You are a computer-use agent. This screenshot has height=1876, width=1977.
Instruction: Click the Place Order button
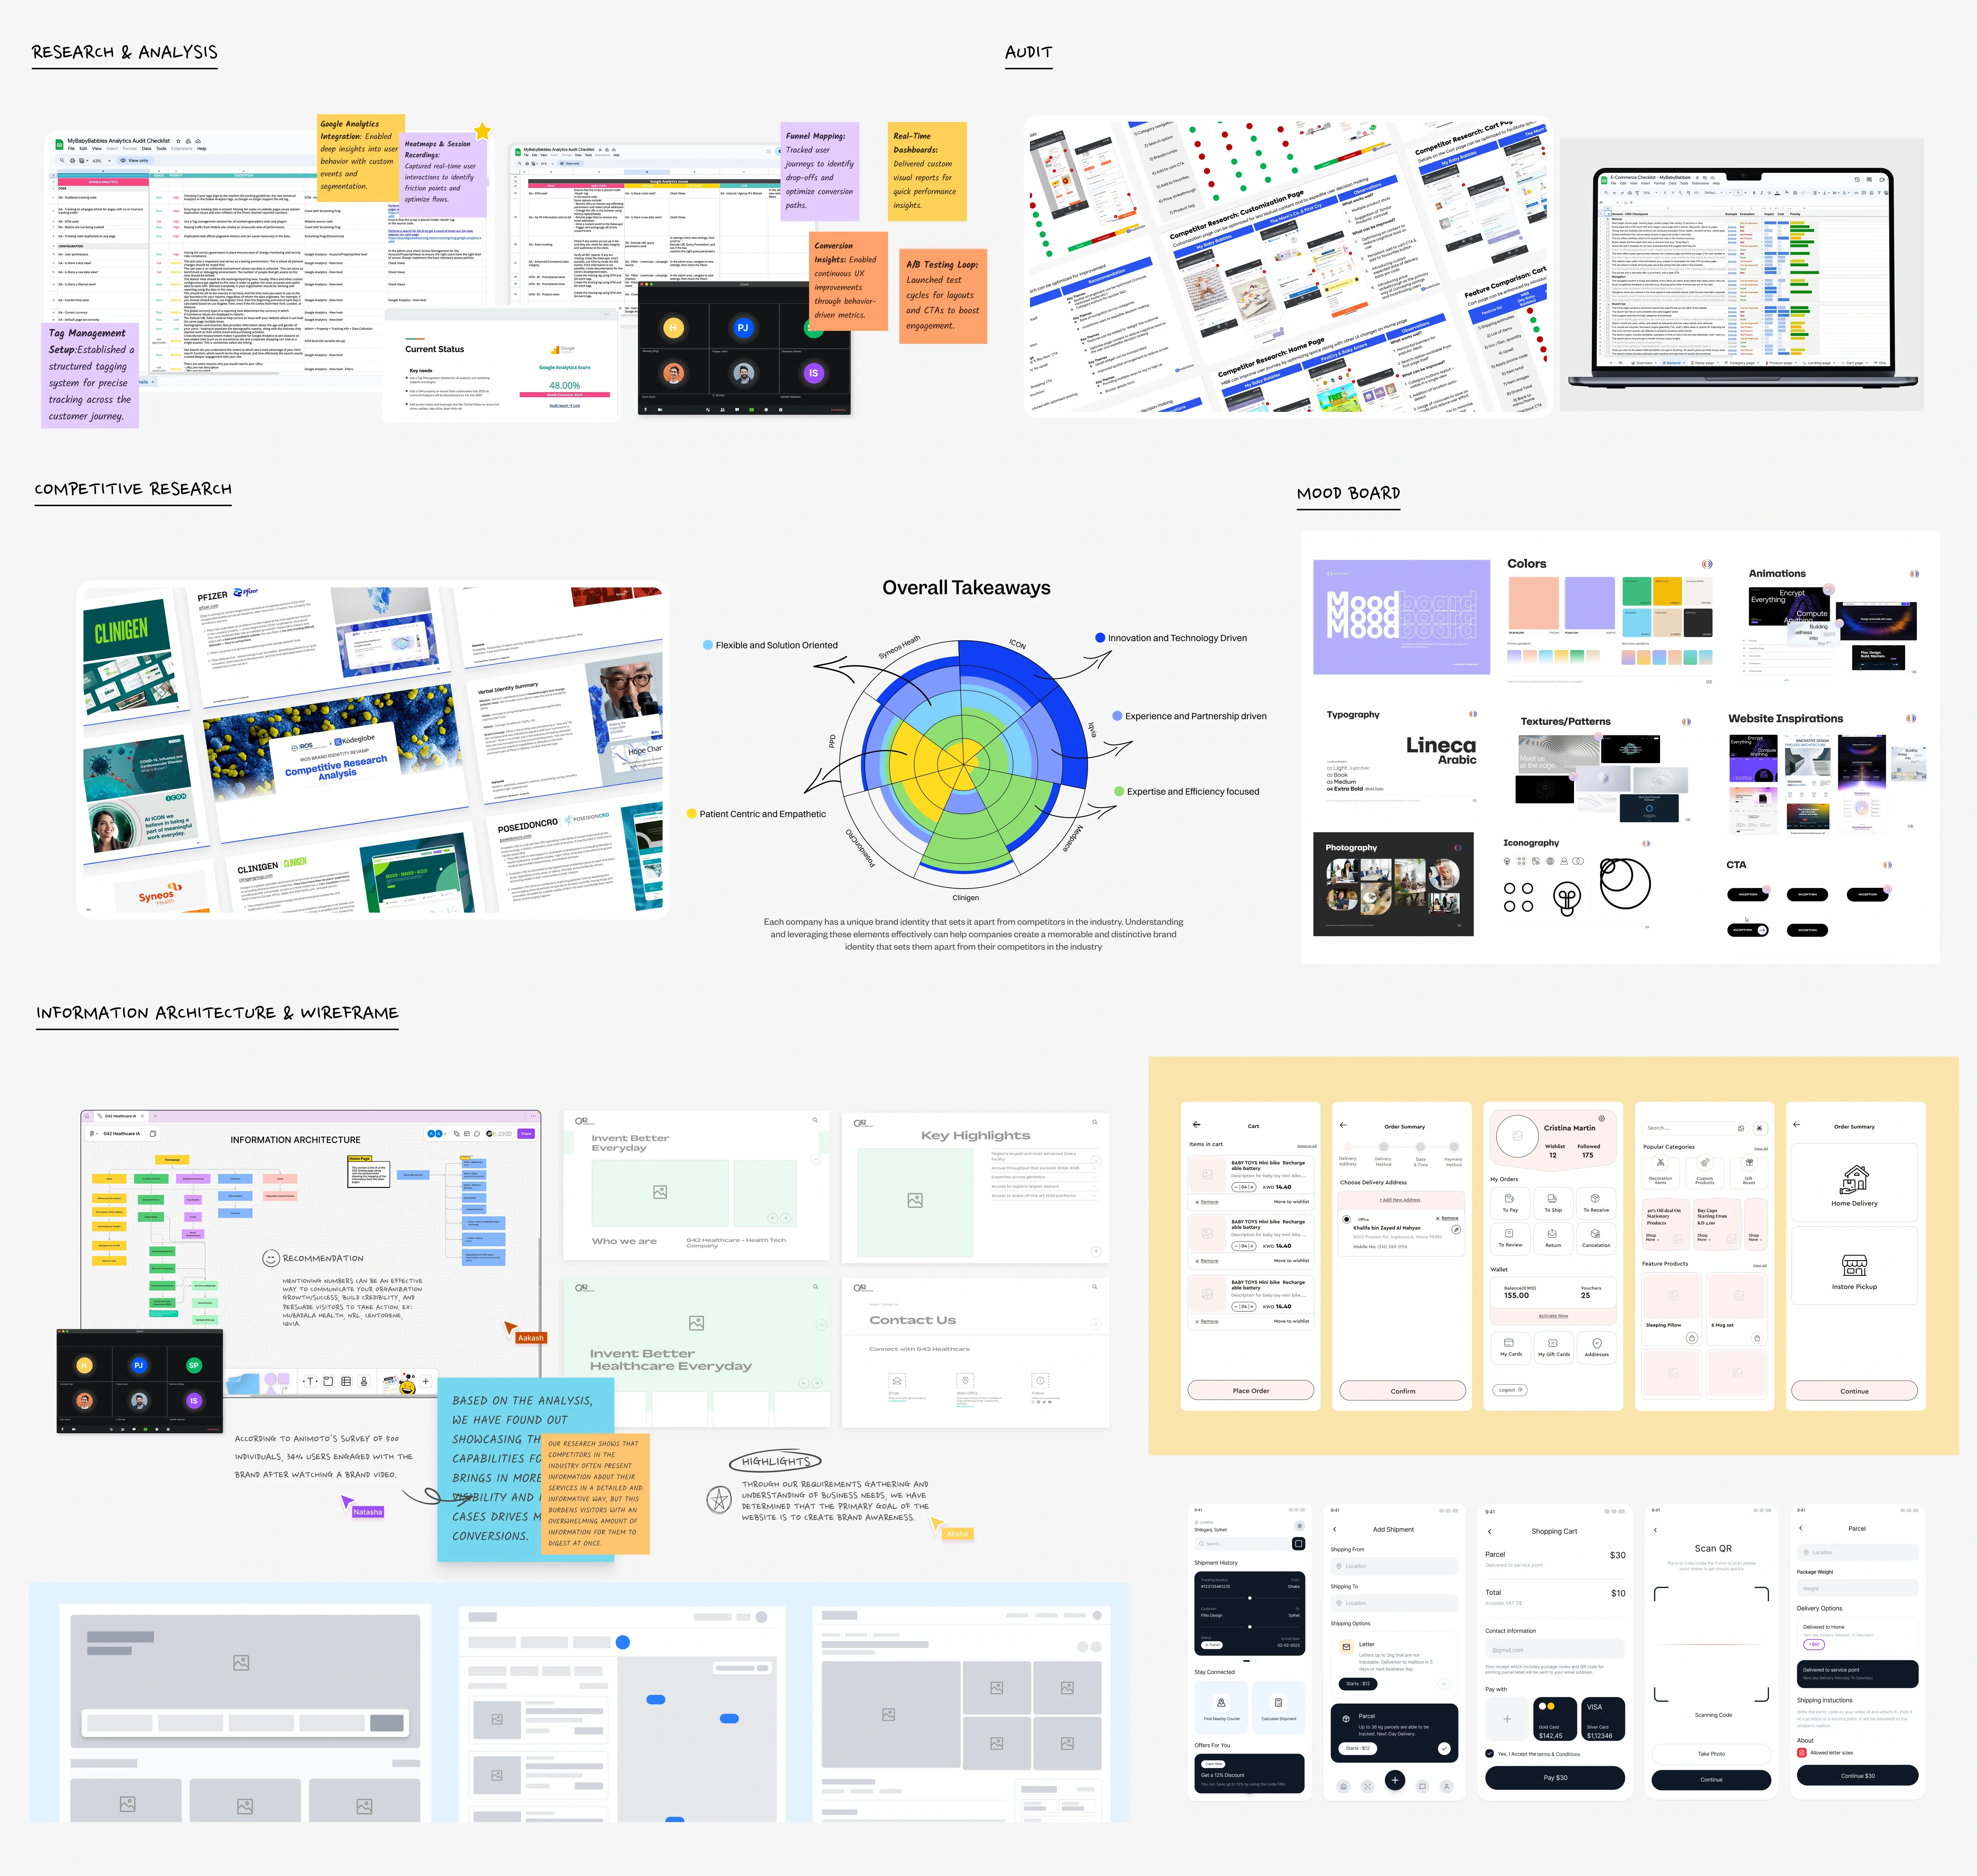tap(1251, 1390)
